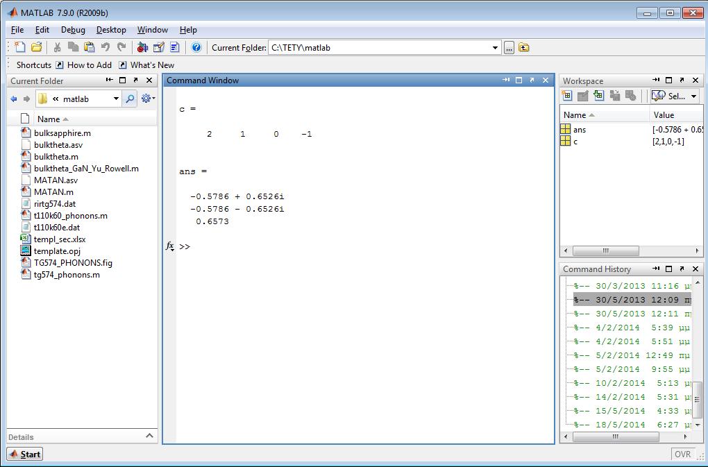Open Help via blue question mark
The image size is (708, 467).
click(x=196, y=47)
